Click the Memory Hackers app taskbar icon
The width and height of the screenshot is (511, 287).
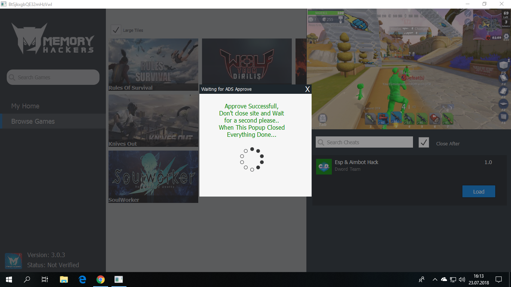[x=119, y=279]
